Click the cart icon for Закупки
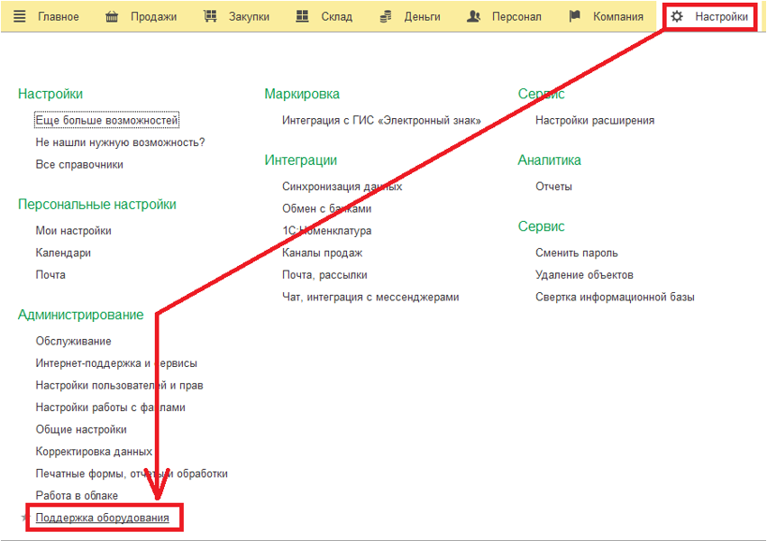The height and width of the screenshot is (541, 767). [210, 16]
